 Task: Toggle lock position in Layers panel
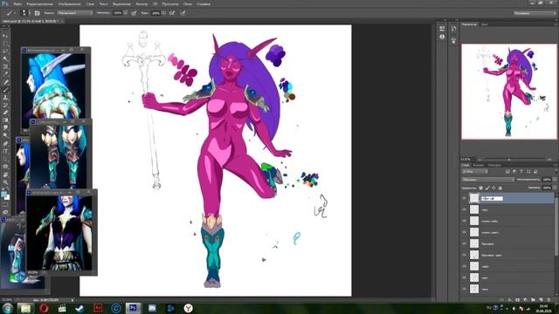click(x=493, y=188)
